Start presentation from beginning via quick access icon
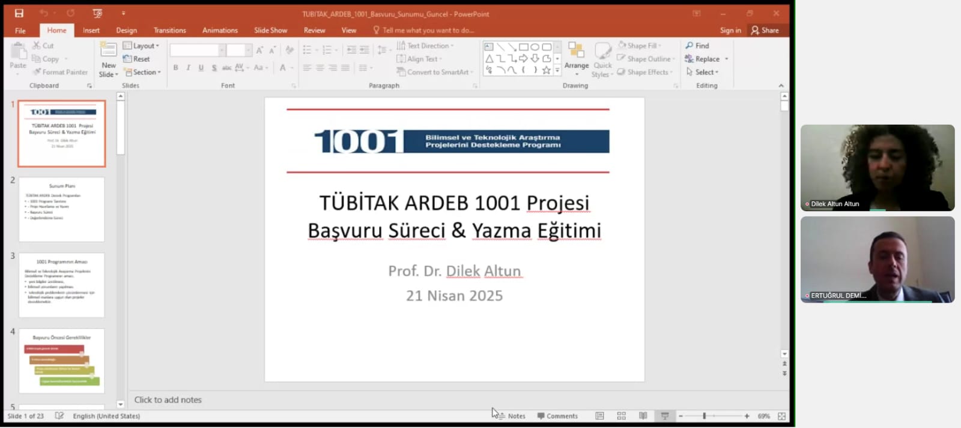The width and height of the screenshot is (961, 428). [97, 13]
